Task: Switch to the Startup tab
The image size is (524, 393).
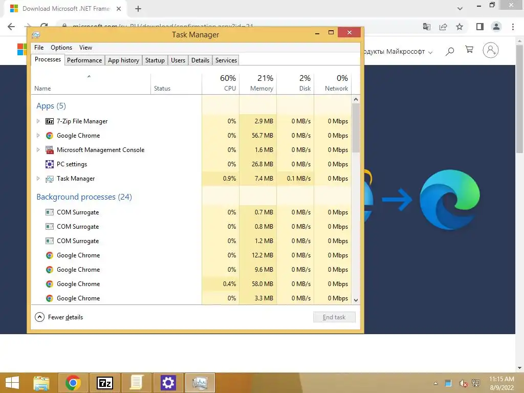Action: (155, 60)
